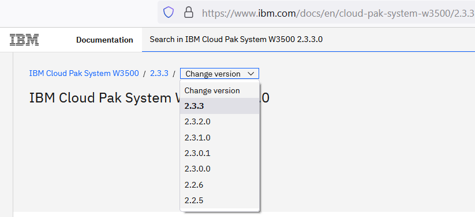Choose version 2.3.0.0 from the list
The width and height of the screenshot is (475, 217).
pos(220,169)
